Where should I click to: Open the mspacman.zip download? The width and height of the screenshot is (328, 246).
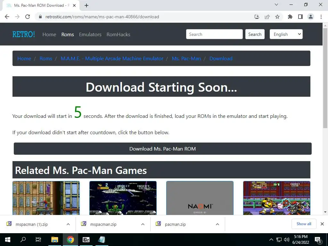(x=103, y=224)
